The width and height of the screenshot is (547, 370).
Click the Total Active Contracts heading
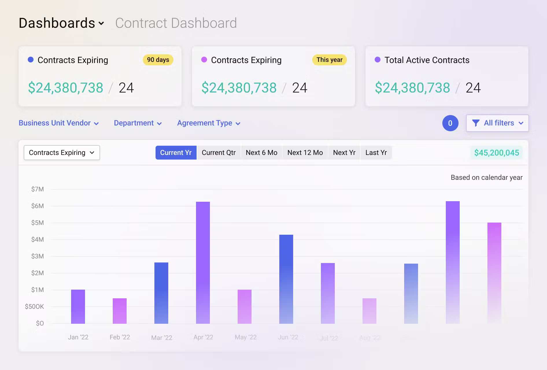427,60
